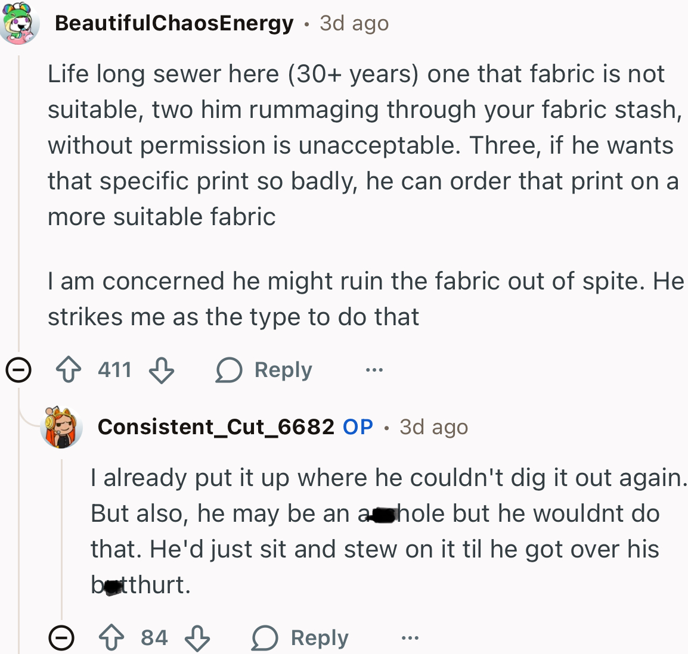
Task: Open the overflow menu on the top comment
Action: pos(373,370)
